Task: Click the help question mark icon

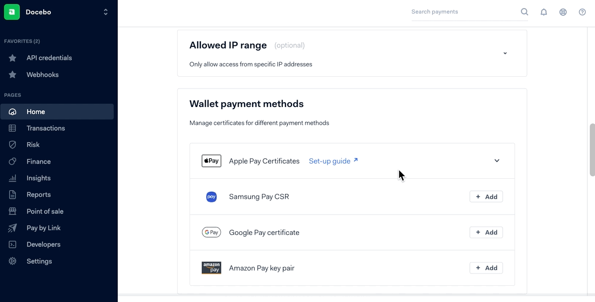Action: point(582,12)
